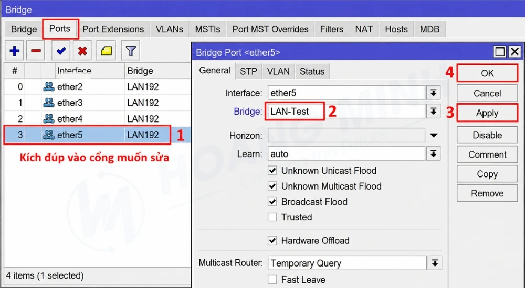525x288 pixels.
Task: Toggle Hardware Offload checkbox
Action: pyautogui.click(x=272, y=240)
